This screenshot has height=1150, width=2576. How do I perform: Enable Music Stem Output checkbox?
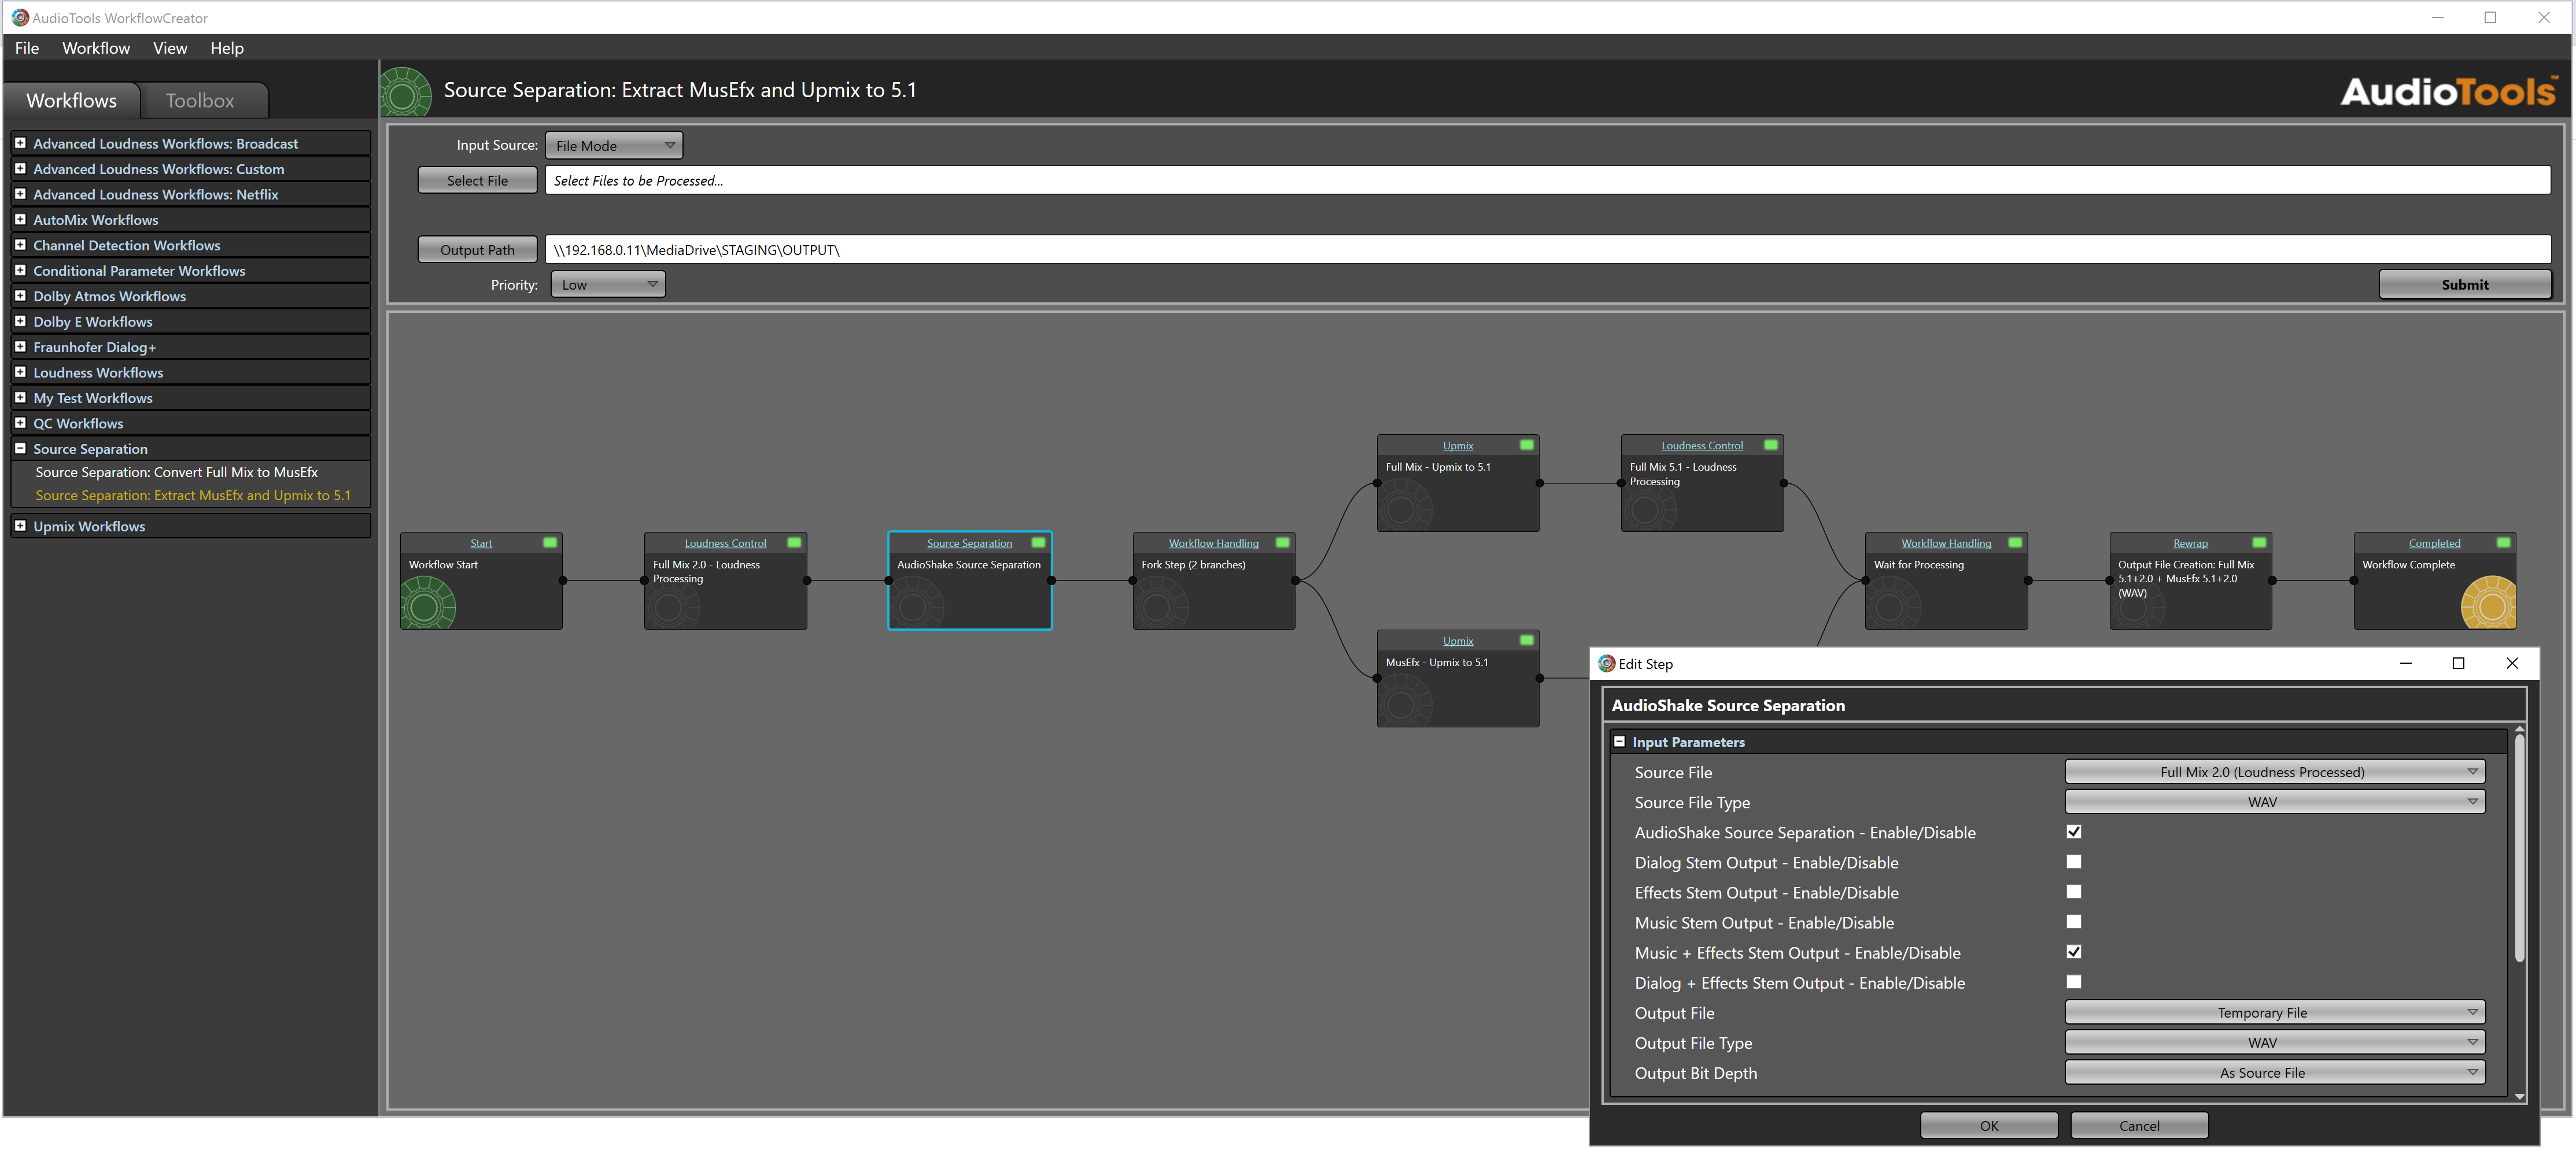coord(2073,922)
